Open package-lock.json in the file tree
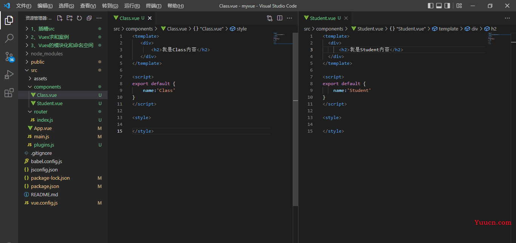 63,178
